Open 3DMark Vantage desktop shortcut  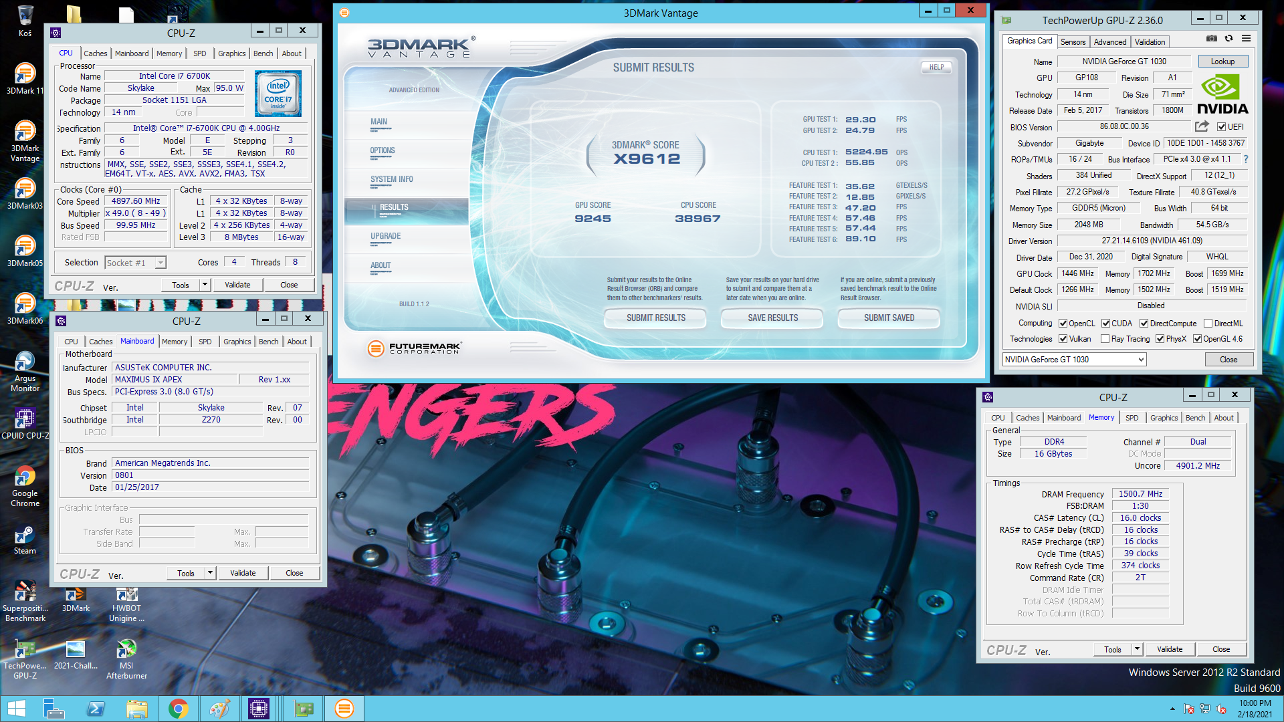[25, 140]
